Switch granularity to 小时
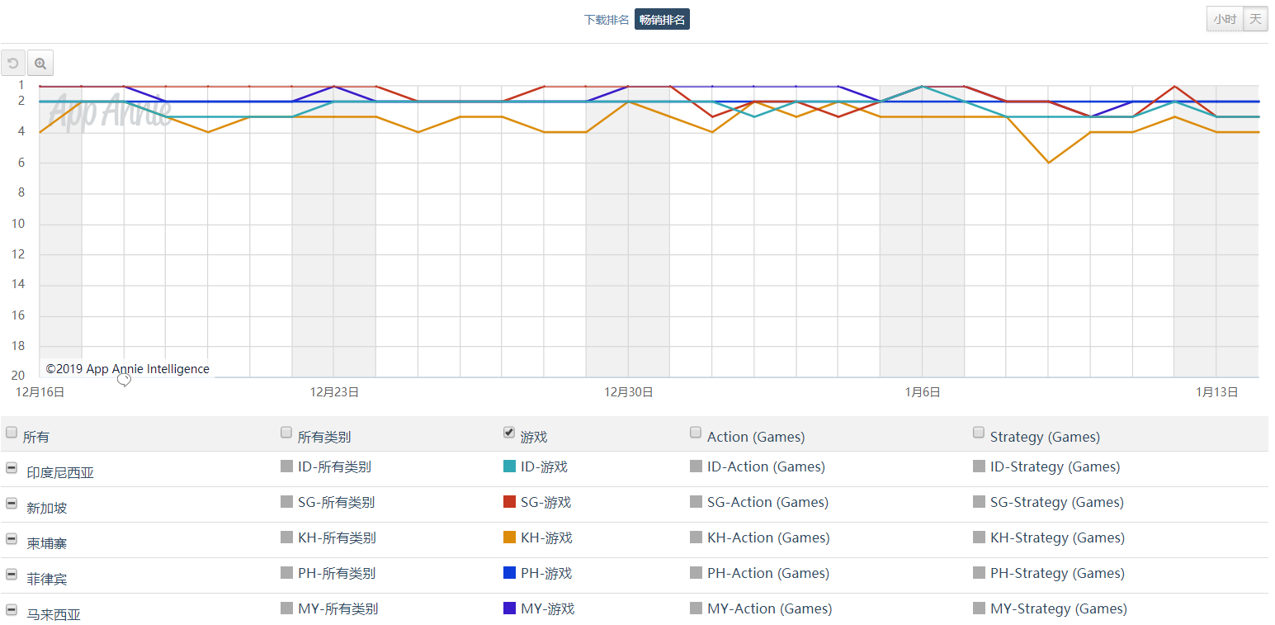1275x625 pixels. (1225, 19)
